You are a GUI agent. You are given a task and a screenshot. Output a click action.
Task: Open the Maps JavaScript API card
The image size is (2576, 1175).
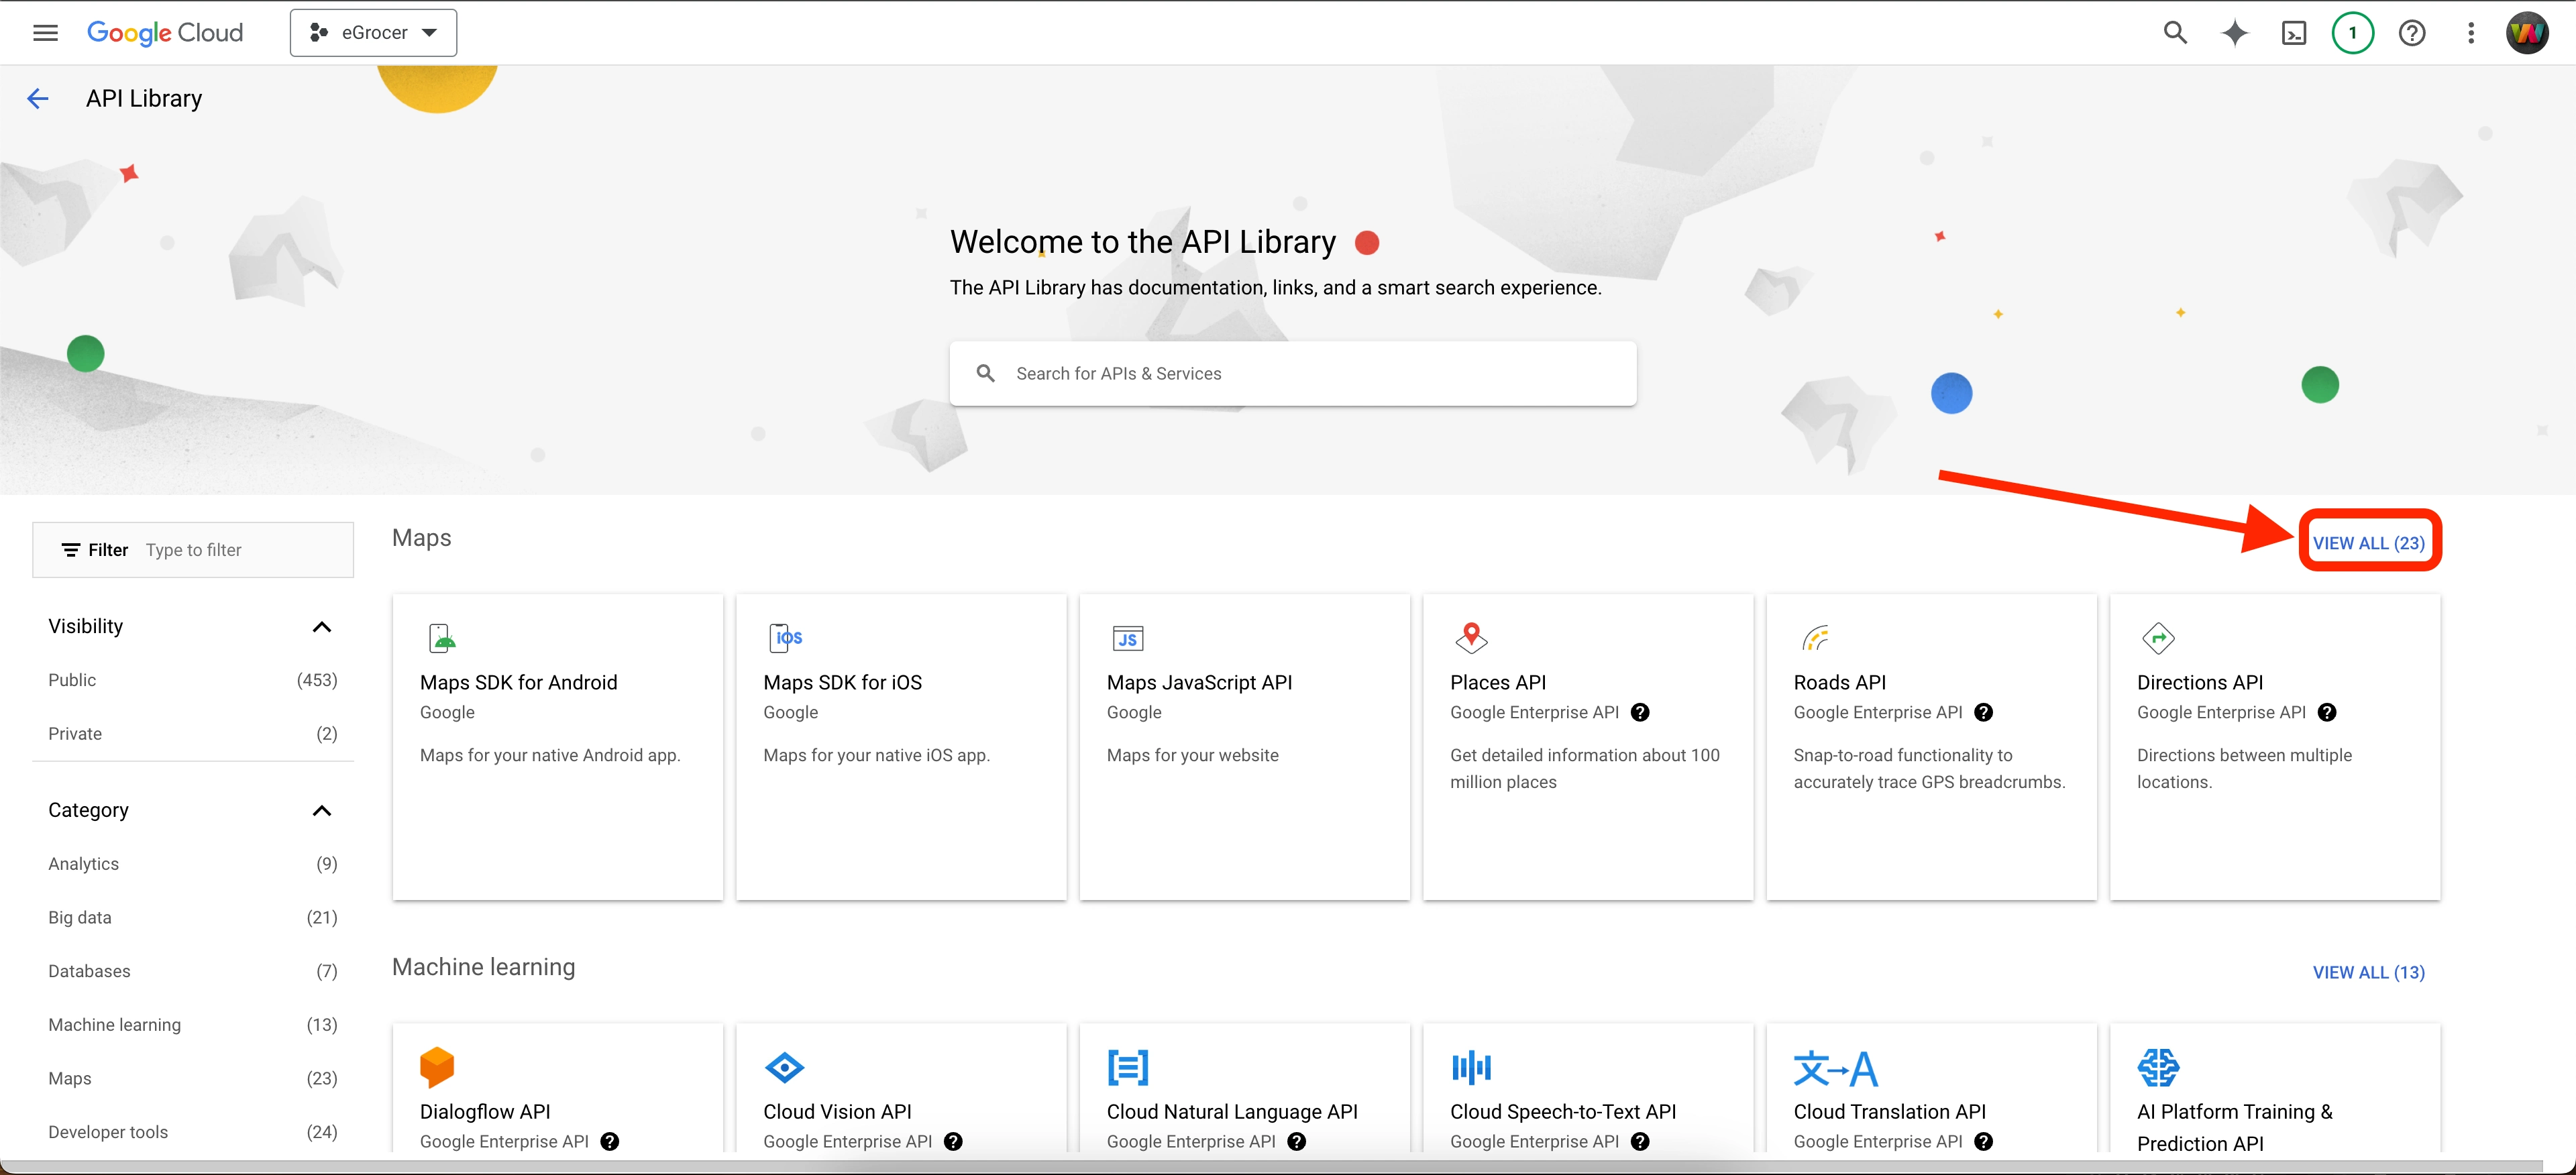[x=1244, y=747]
